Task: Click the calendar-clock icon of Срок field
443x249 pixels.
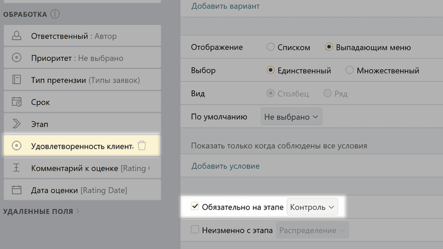Action: coord(17,102)
